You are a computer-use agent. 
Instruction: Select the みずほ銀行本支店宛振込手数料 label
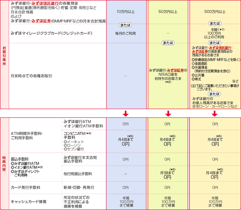[80, 159]
